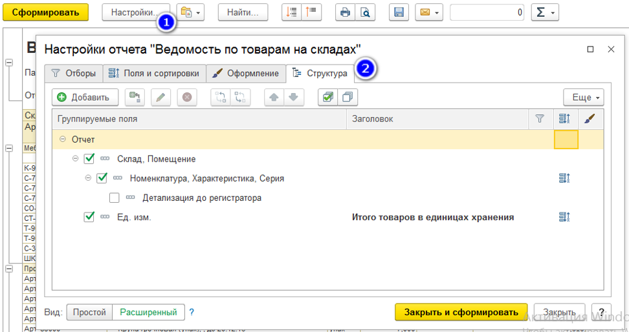
Task: Click Группируемые поля column header
Action: pyautogui.click(x=199, y=119)
